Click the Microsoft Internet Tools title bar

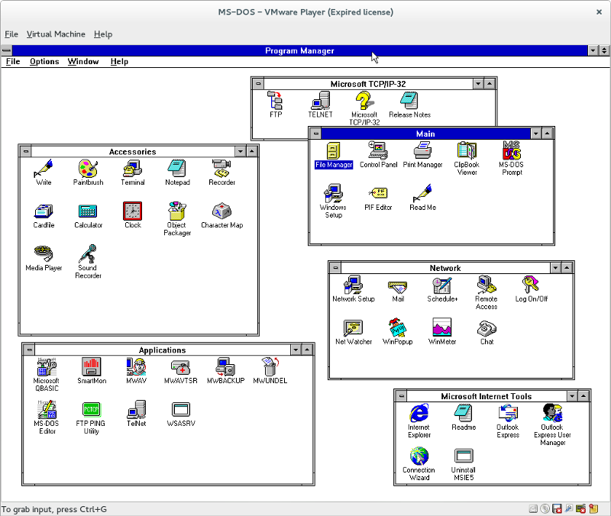486,396
